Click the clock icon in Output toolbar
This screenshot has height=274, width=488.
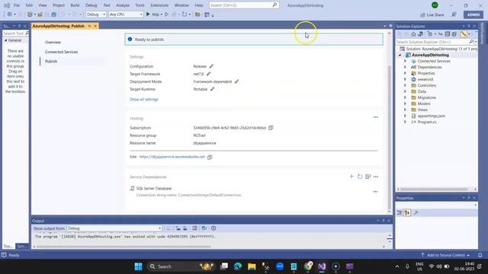213,228
